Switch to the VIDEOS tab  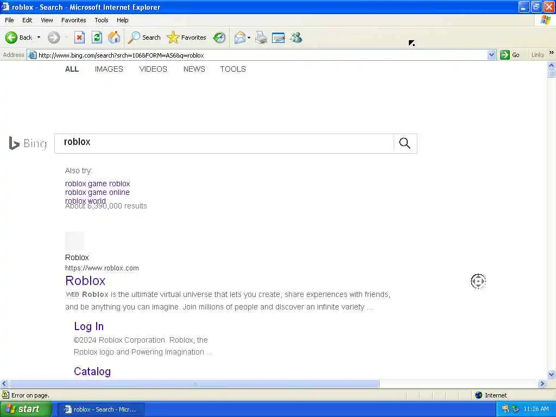[153, 69]
